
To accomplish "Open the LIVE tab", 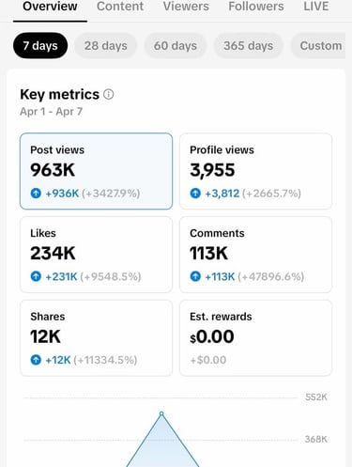I will click(x=316, y=7).
